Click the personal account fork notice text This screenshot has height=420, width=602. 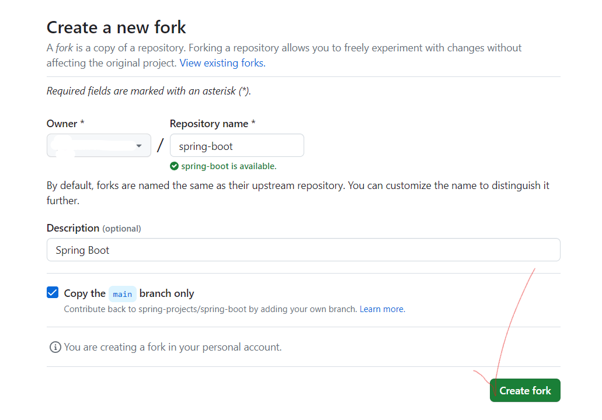click(173, 347)
